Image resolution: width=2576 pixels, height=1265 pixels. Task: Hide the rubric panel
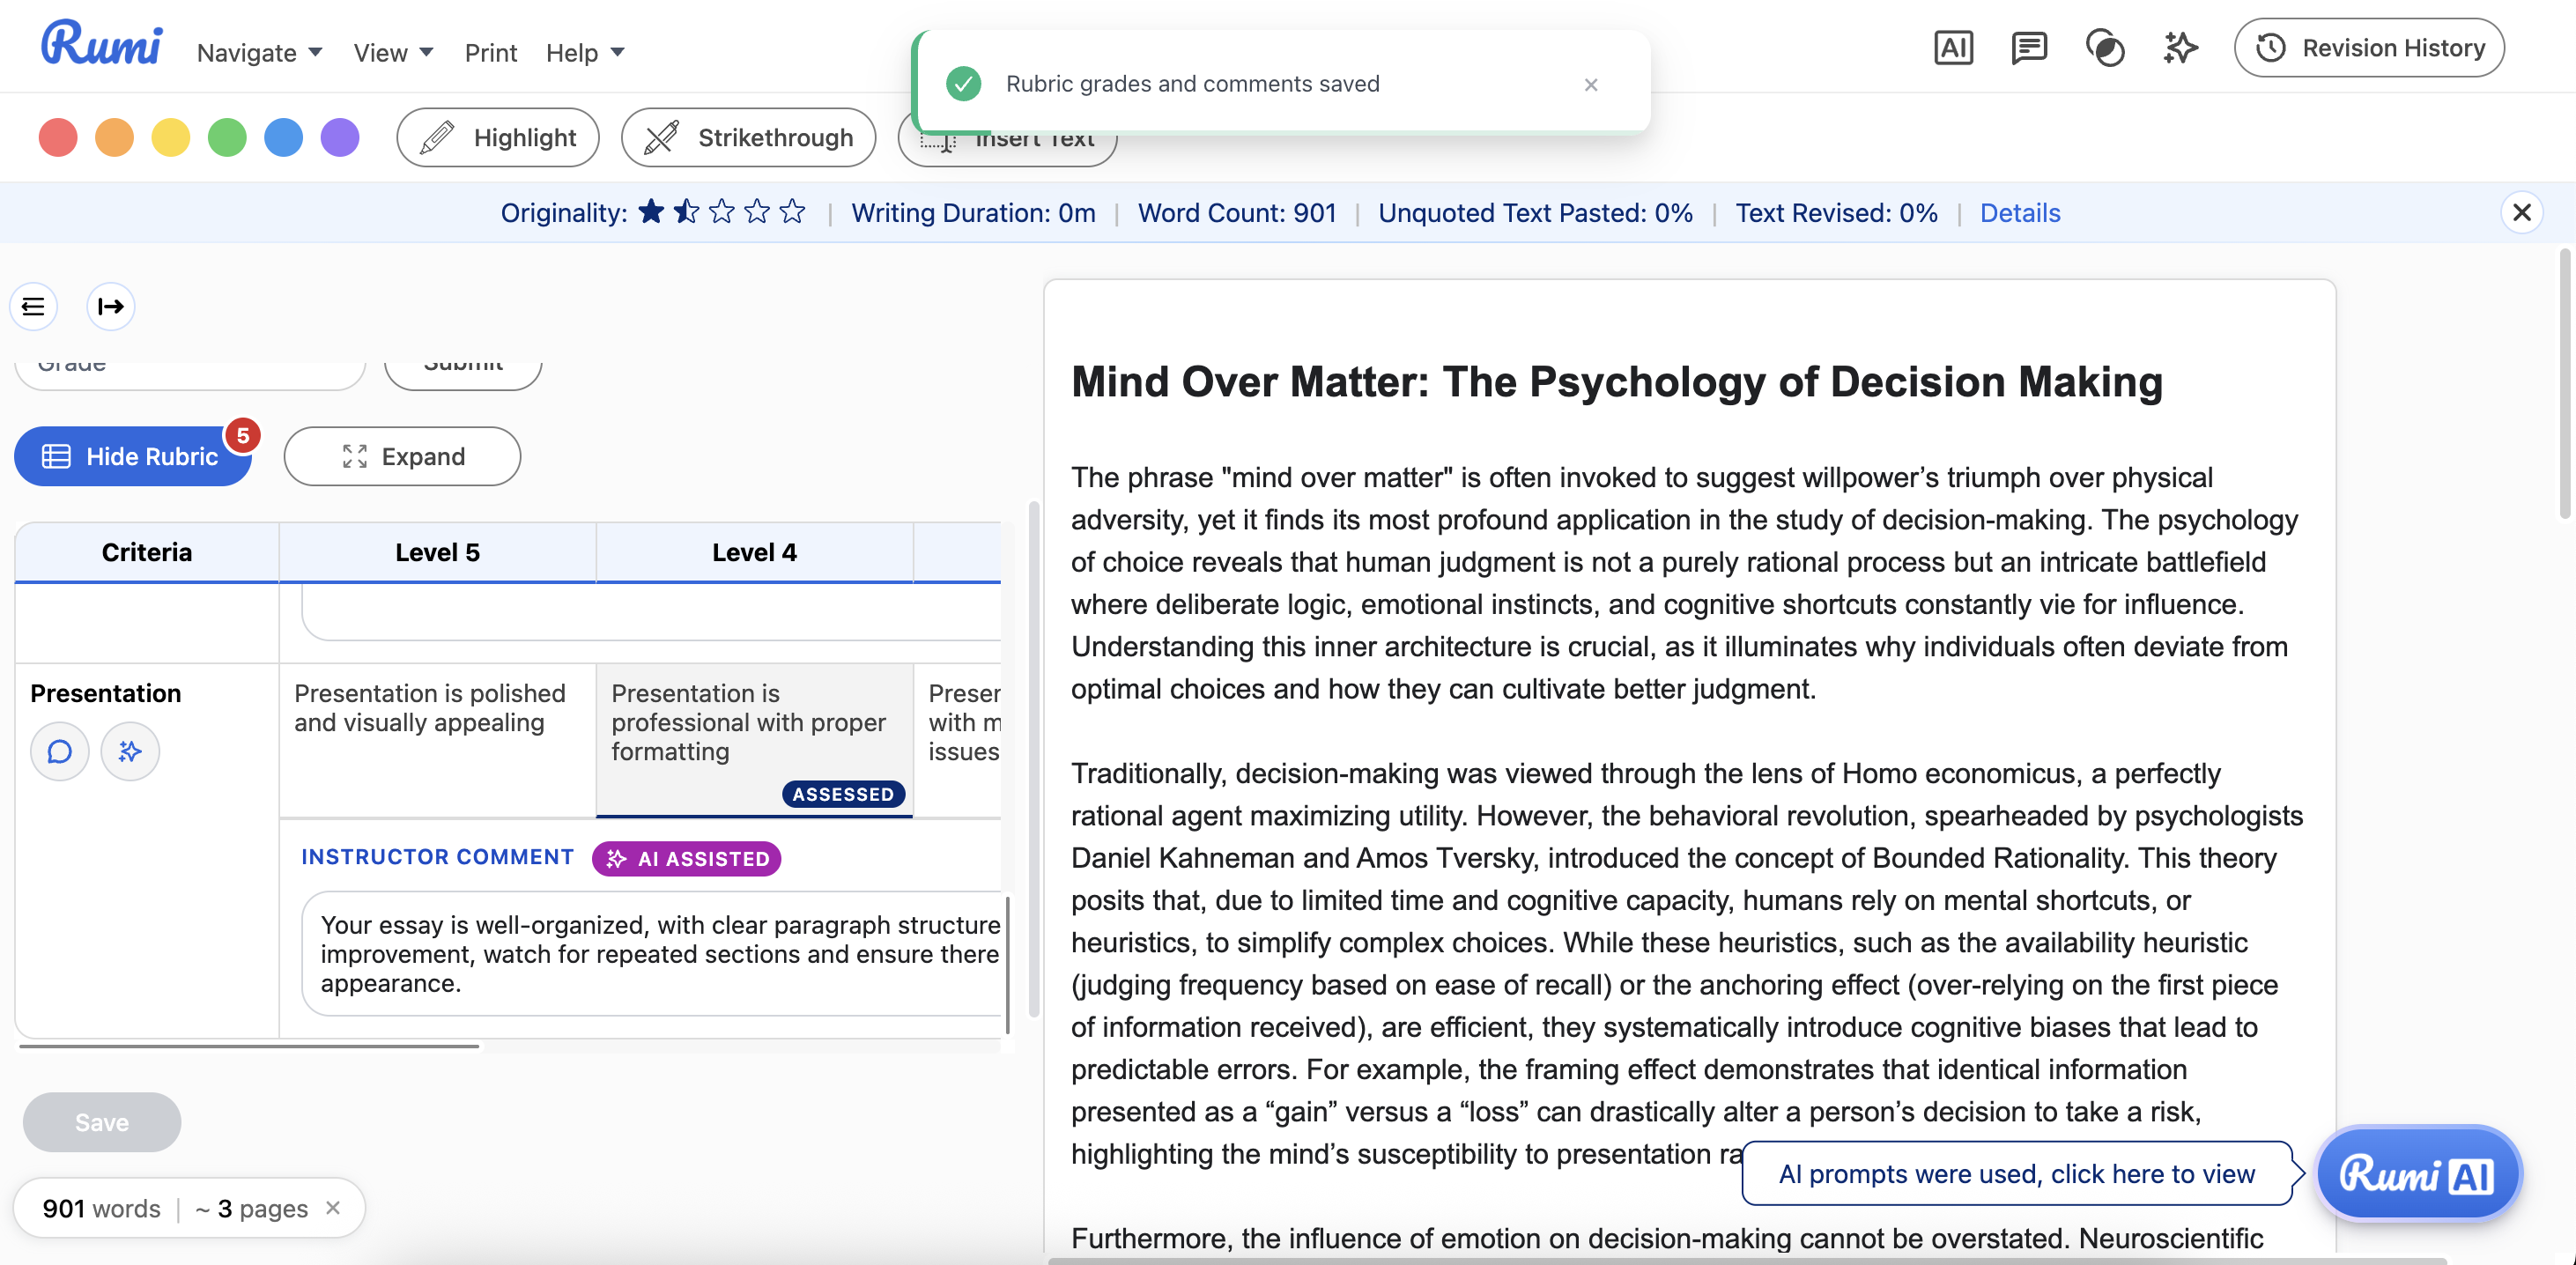point(132,456)
